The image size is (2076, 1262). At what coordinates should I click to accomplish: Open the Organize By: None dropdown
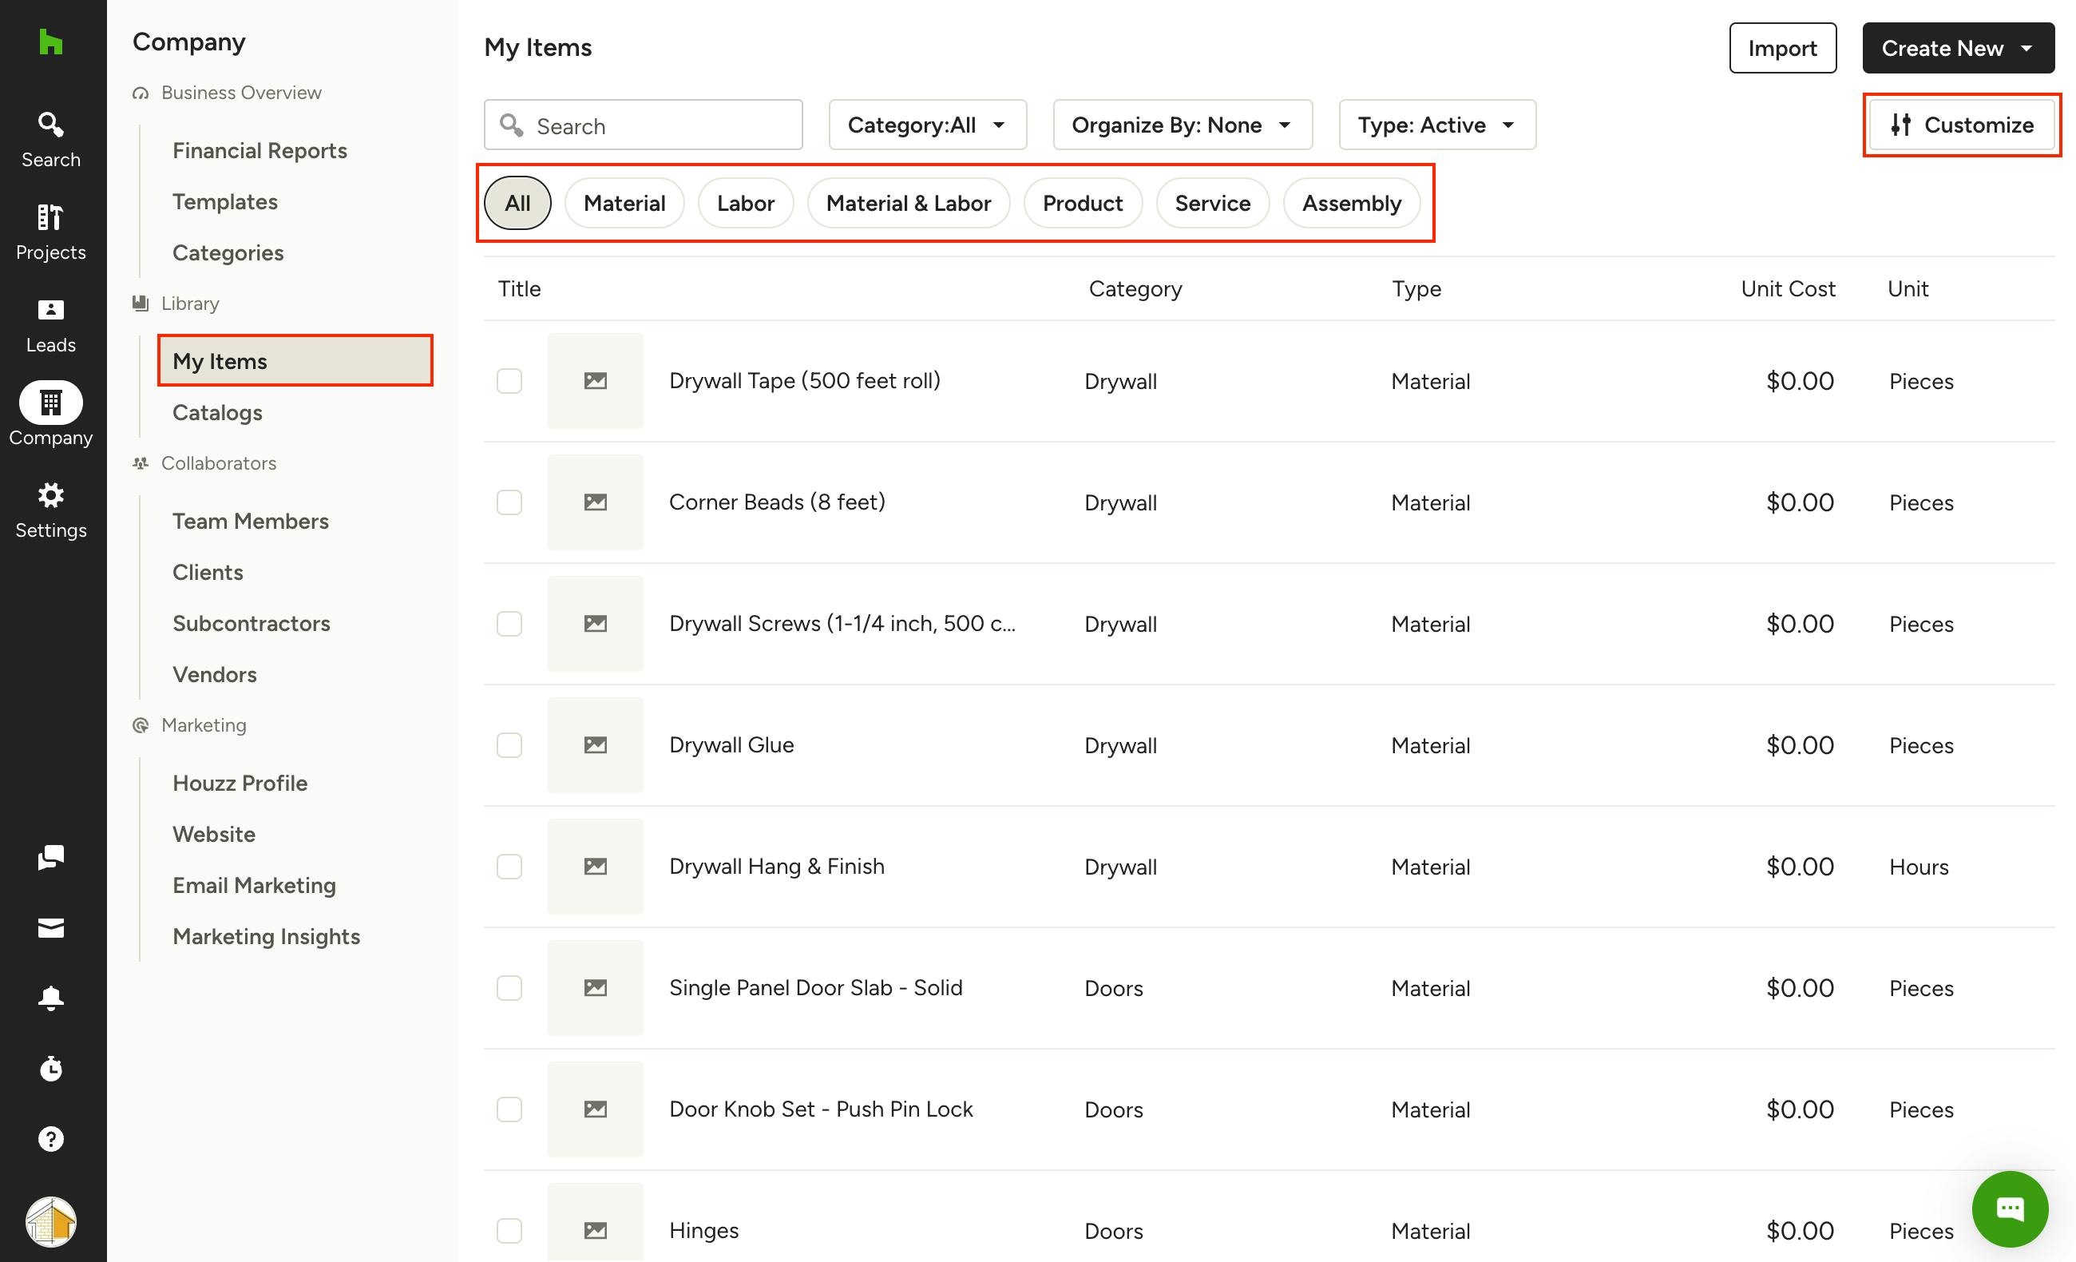pos(1183,125)
